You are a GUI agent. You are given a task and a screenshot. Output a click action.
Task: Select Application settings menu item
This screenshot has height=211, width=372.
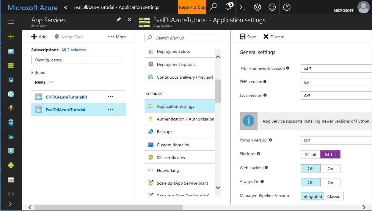180,106
